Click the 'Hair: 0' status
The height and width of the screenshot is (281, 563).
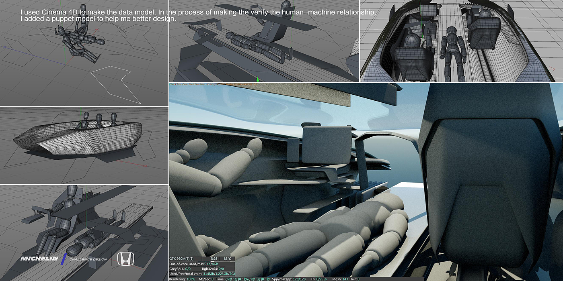(355, 279)
